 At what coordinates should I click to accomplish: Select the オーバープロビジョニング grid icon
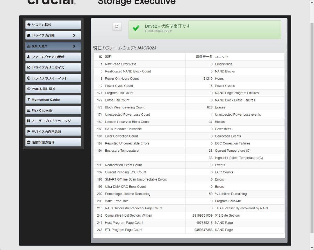pyautogui.click(x=29, y=121)
